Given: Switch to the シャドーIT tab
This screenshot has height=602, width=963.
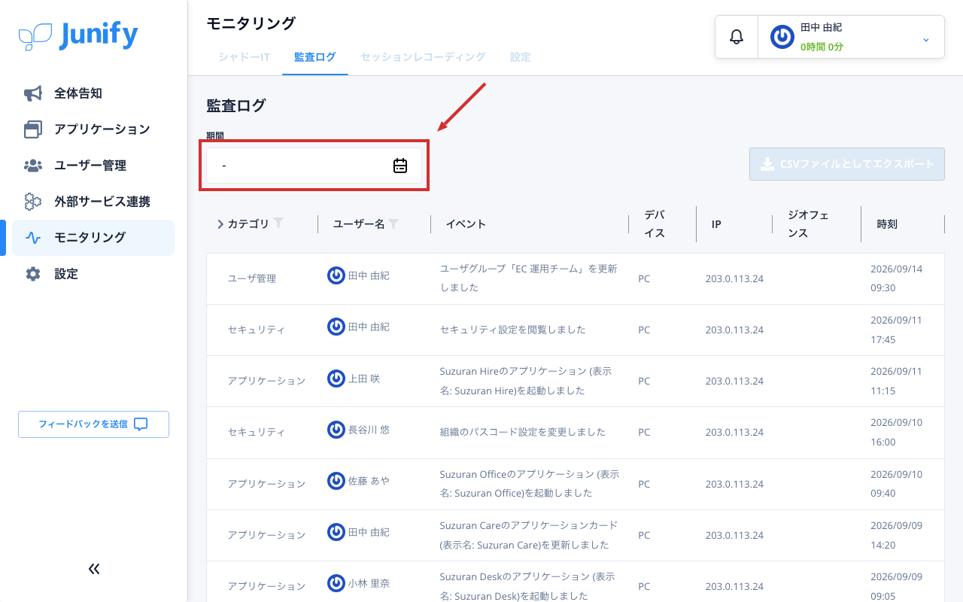Looking at the screenshot, I should click(x=245, y=57).
